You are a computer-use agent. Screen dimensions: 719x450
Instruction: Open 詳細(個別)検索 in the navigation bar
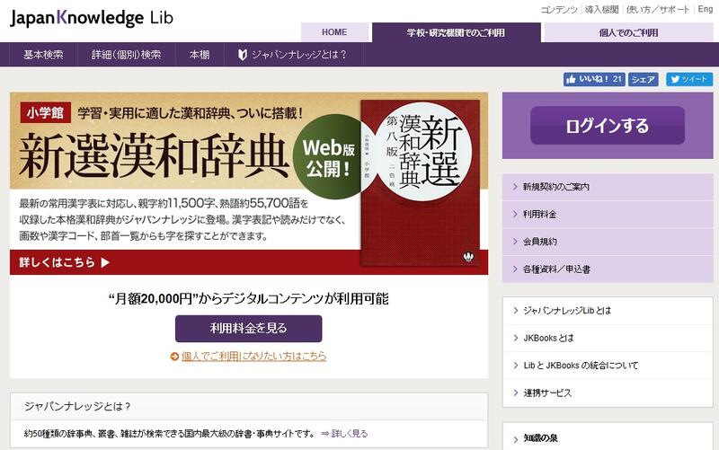tap(126, 54)
